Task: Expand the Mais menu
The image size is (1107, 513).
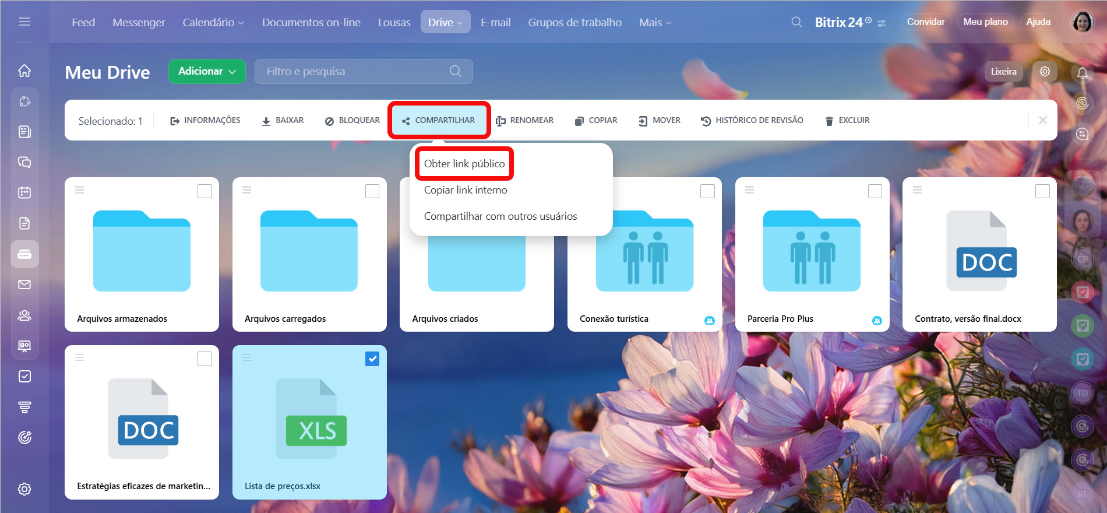Action: (x=655, y=22)
